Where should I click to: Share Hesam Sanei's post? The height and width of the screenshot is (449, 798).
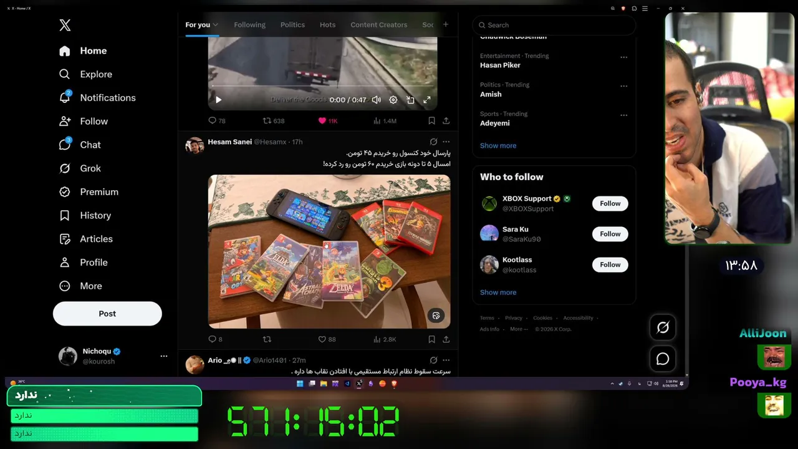(x=446, y=339)
